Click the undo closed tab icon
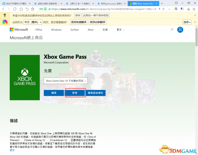 click(27, 9)
